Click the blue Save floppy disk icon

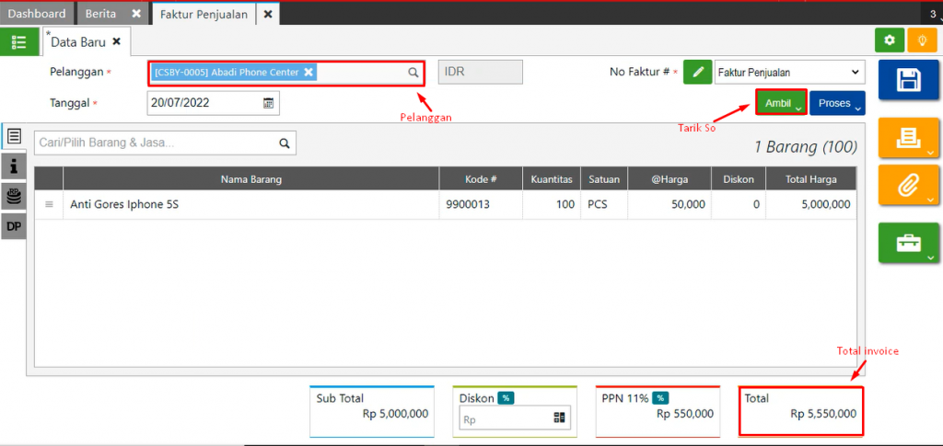coord(908,79)
